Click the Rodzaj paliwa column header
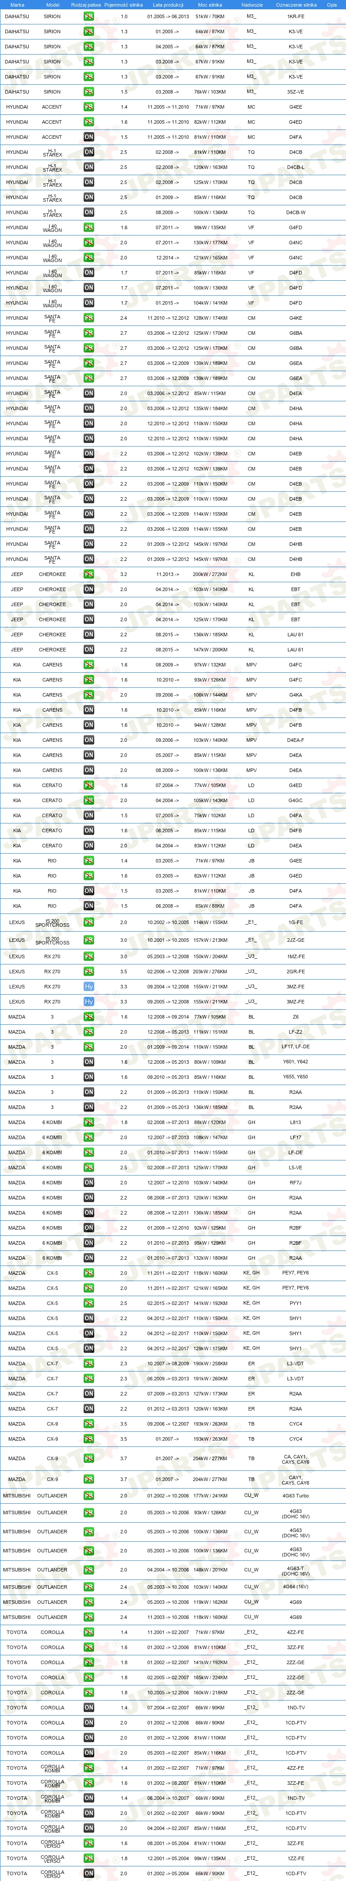The height and width of the screenshot is (1881, 346). (x=86, y=4)
